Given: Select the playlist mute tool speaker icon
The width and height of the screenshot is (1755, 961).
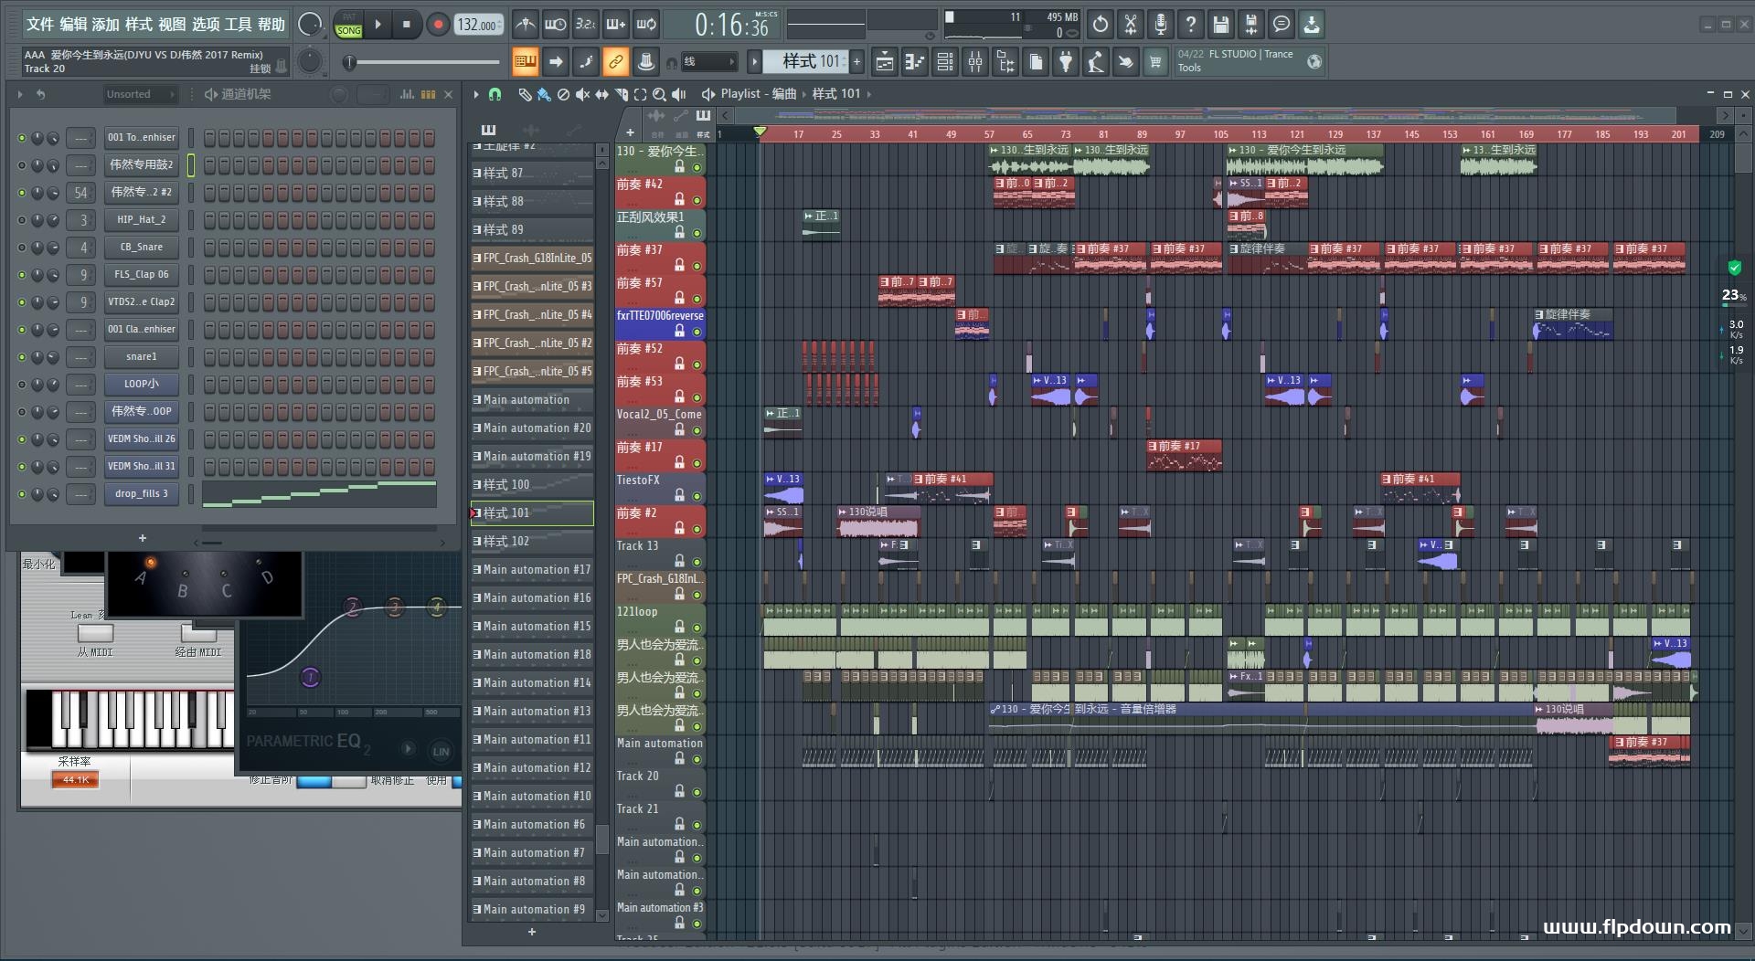Looking at the screenshot, I should tap(582, 94).
